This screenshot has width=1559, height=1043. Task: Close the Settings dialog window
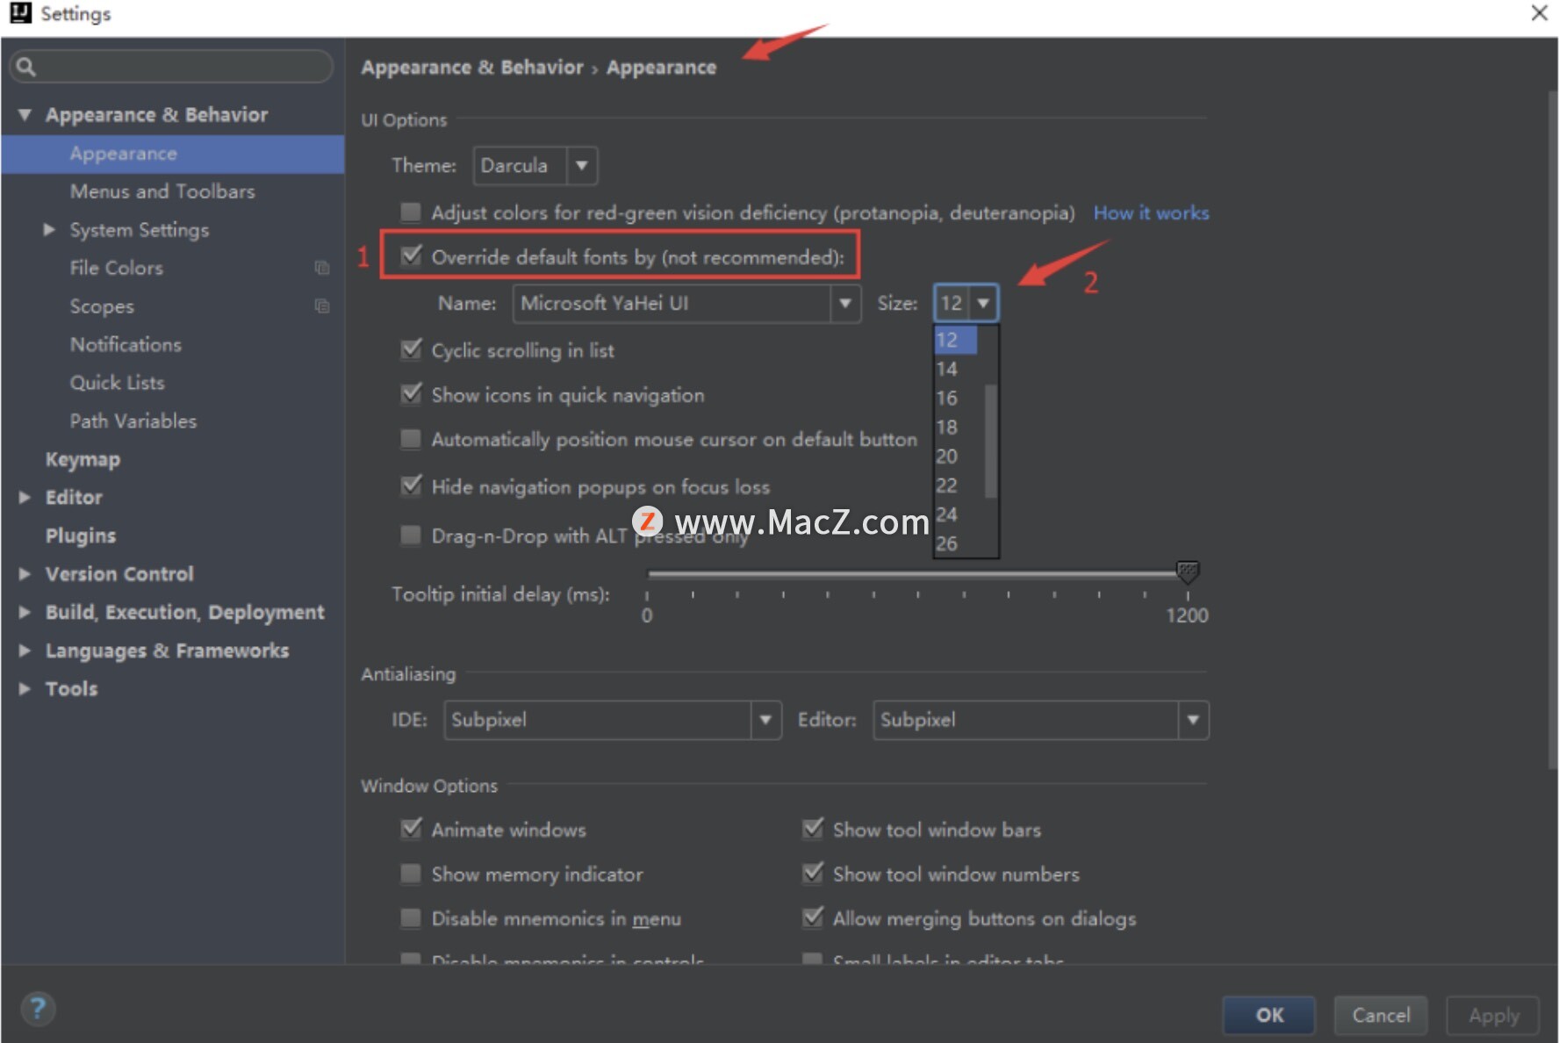(1539, 13)
